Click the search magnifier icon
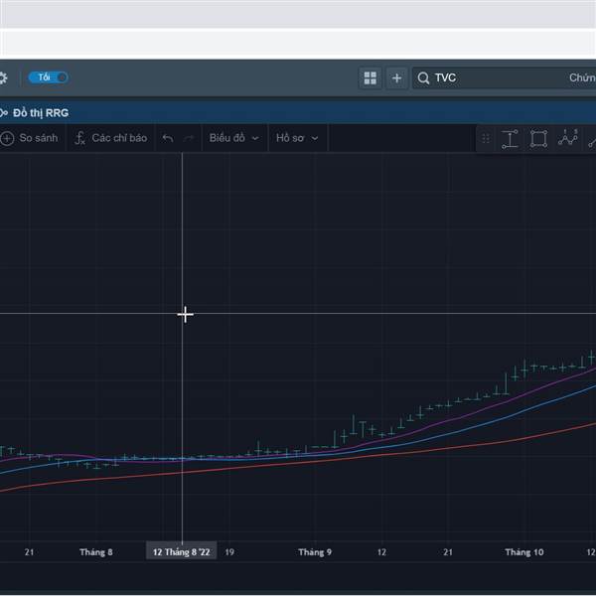 pyautogui.click(x=423, y=77)
